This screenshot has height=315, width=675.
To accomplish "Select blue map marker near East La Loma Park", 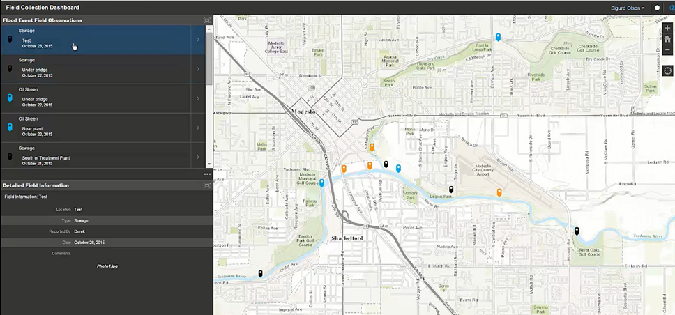I will 498,37.
